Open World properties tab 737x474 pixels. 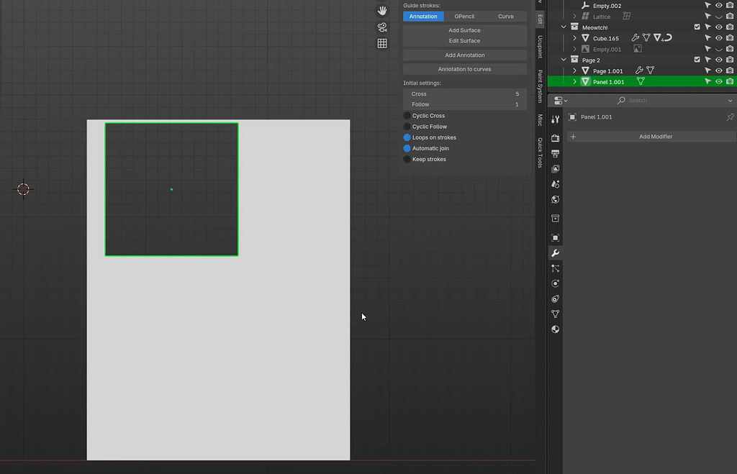555,200
